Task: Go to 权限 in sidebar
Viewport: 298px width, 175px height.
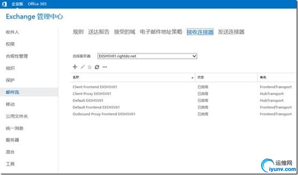Action: 10,44
